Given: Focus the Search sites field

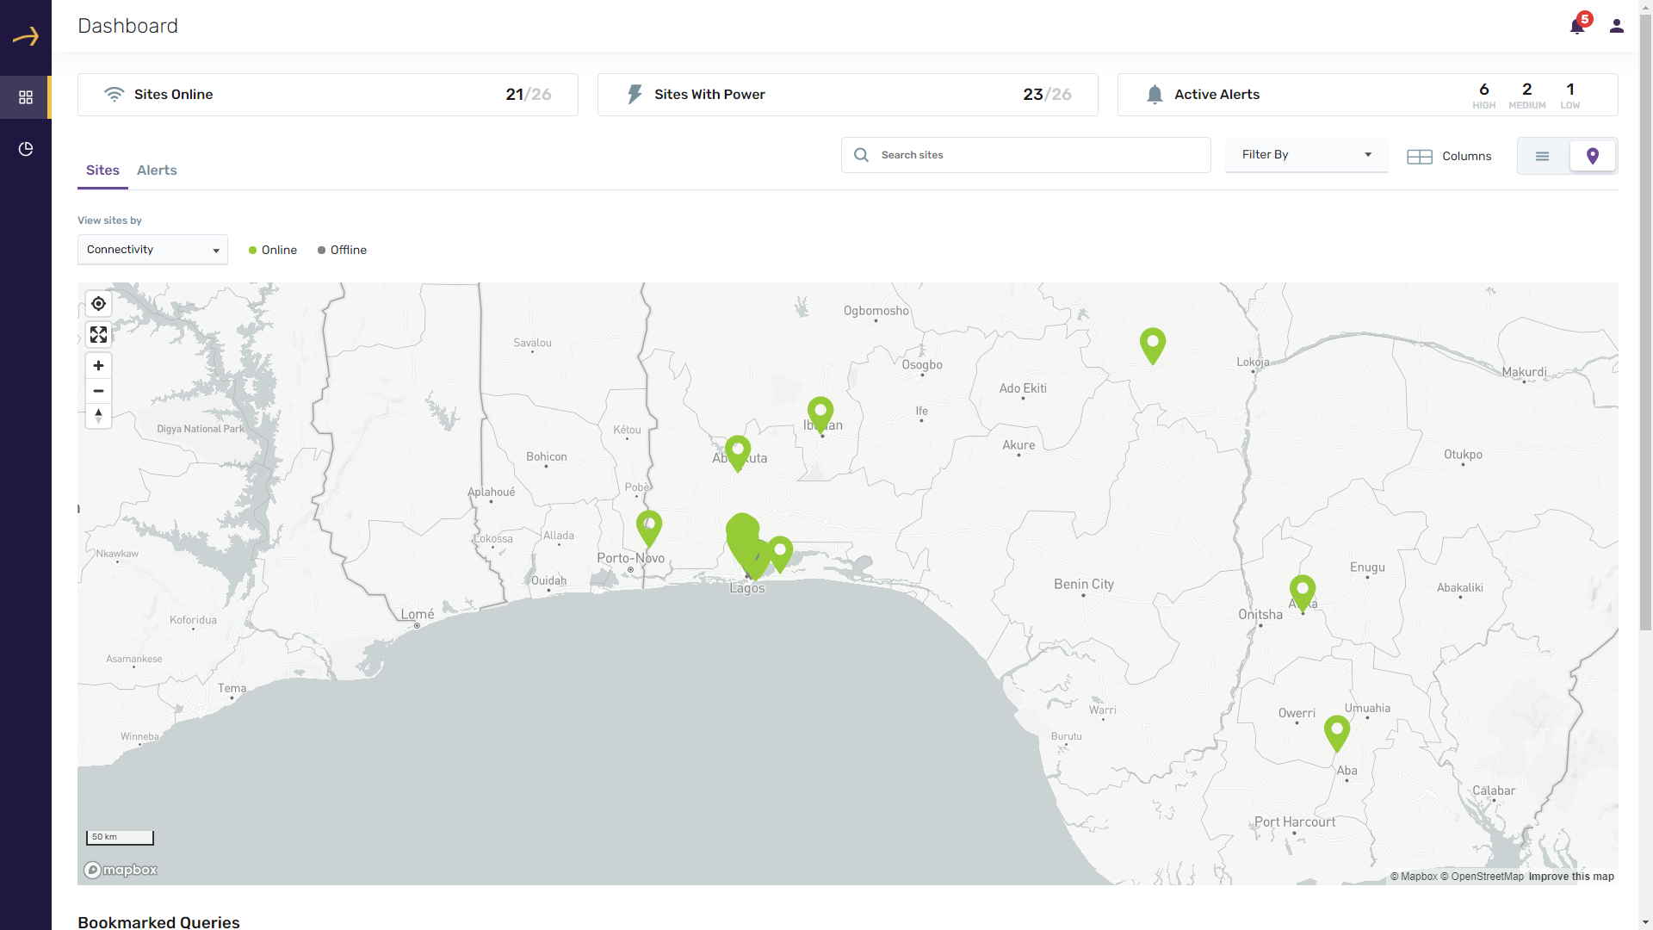Looking at the screenshot, I should tap(1025, 155).
